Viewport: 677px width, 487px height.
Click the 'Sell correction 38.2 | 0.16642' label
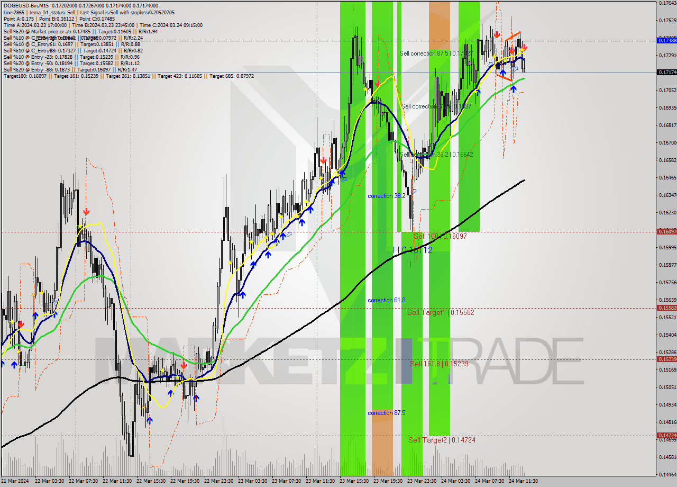pos(436,155)
